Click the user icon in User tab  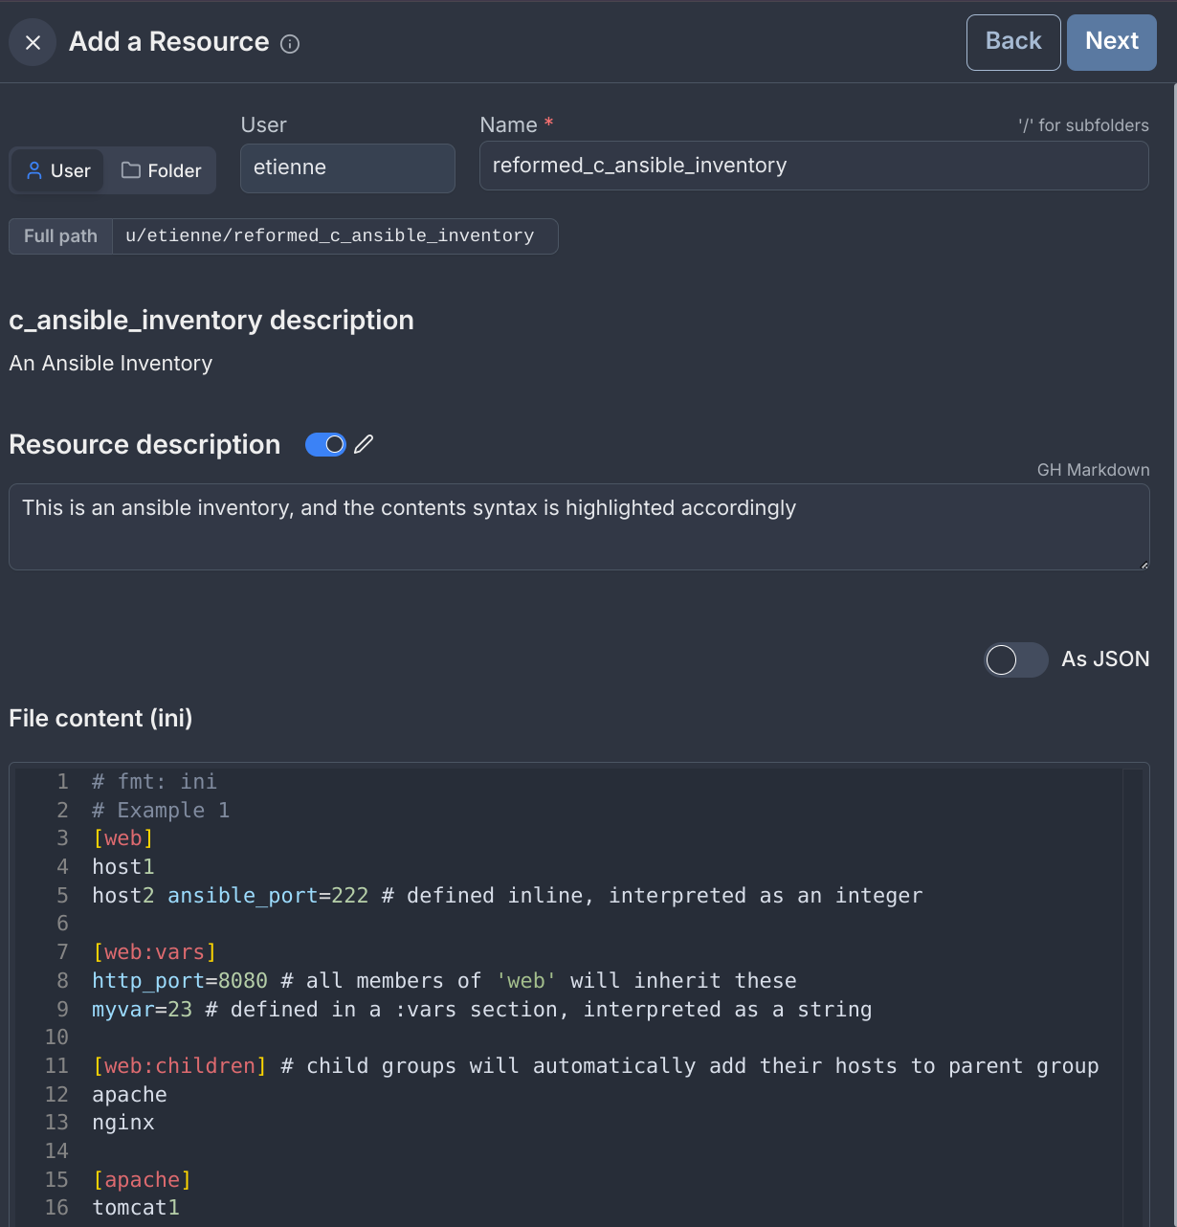34,170
